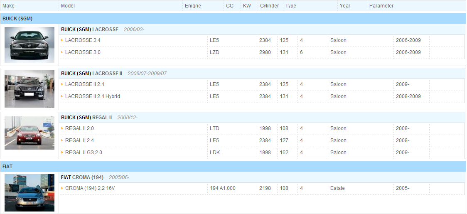Click the Cylinder column header
Screen dimensions: 467x214
pyautogui.click(x=270, y=6)
